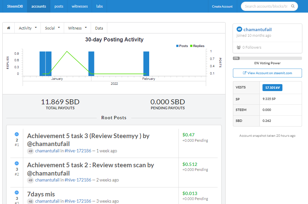Click upvote arrow on post #2
Viewport: 308px width, 204px height.
[x=17, y=163]
